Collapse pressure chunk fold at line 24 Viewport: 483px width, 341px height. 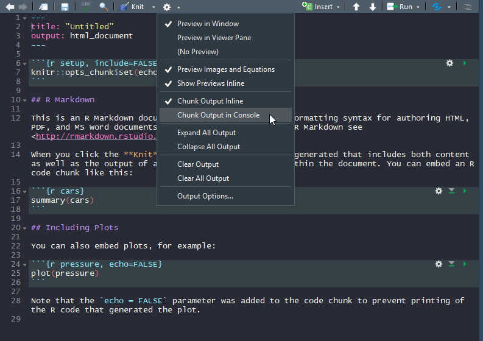tap(24, 265)
